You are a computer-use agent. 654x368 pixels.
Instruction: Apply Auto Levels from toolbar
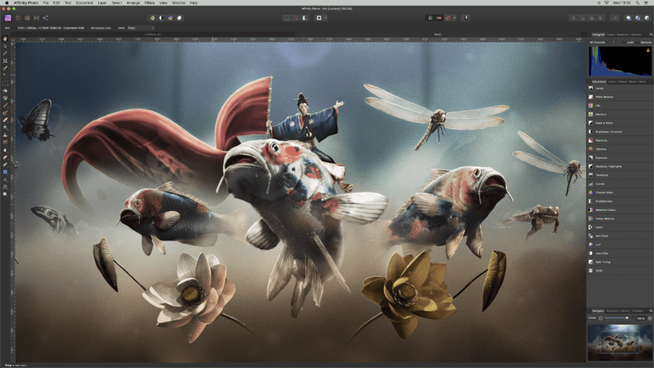pos(152,18)
